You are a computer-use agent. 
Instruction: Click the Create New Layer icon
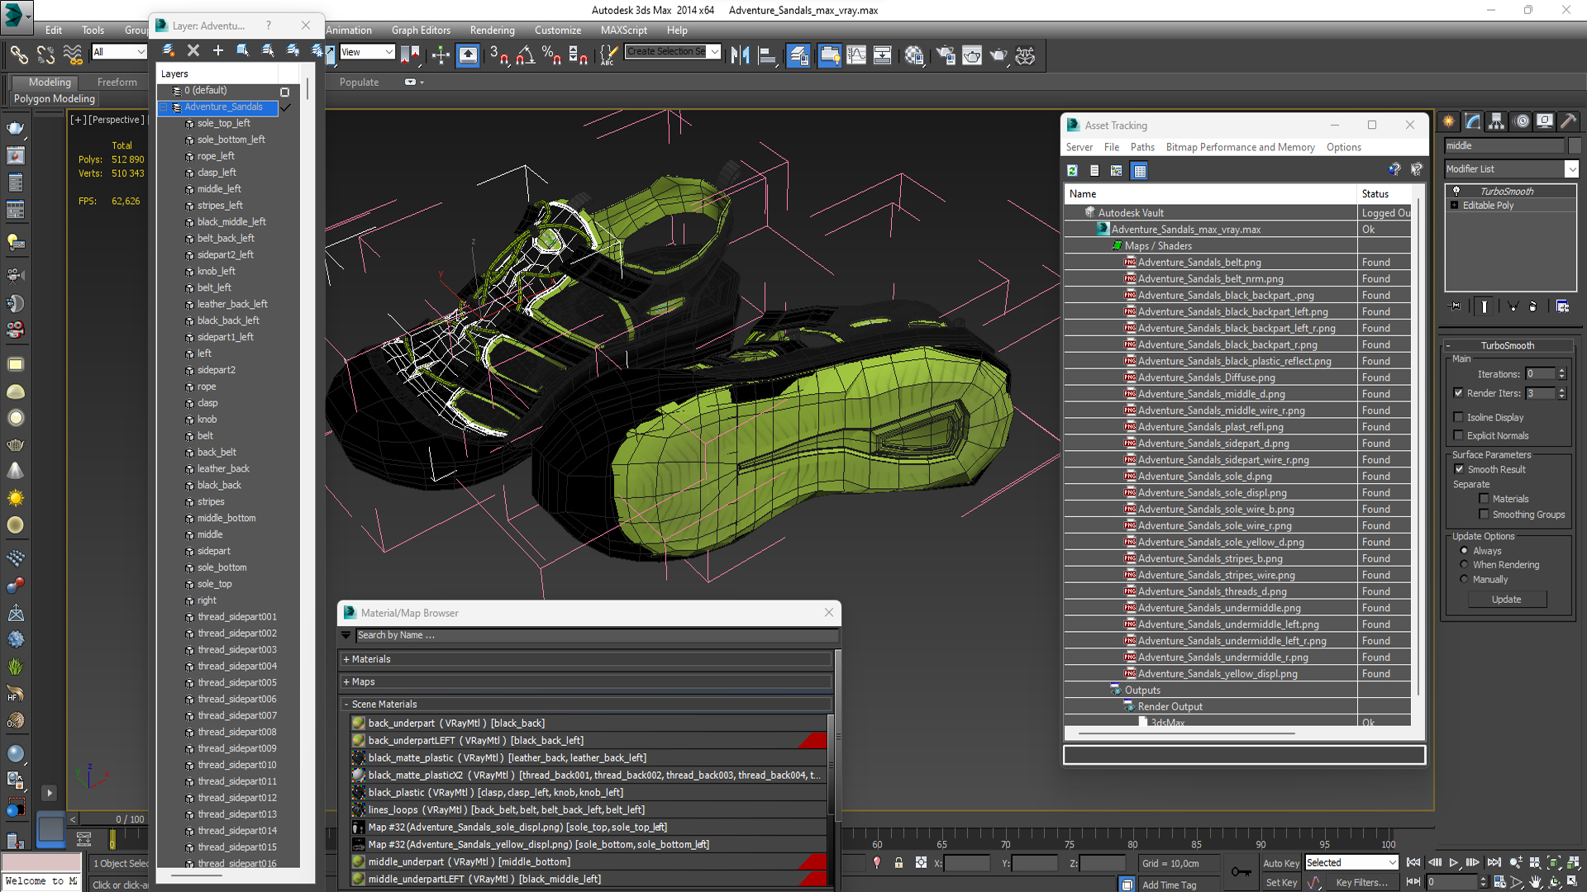[169, 50]
